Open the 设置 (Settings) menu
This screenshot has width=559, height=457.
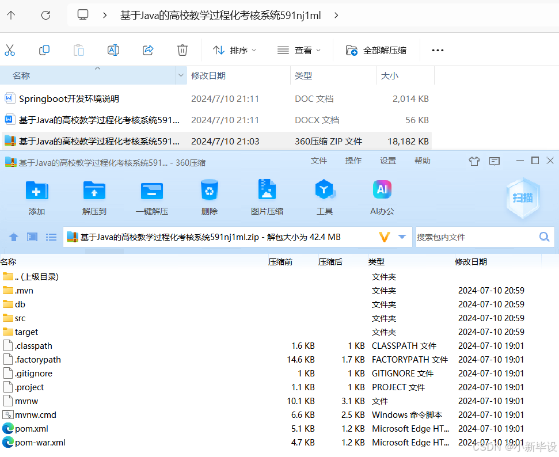[x=388, y=161]
